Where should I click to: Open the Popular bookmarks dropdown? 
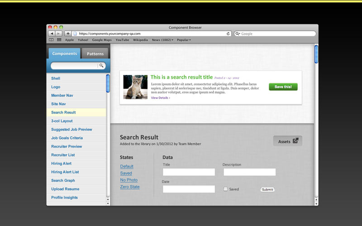[184, 40]
